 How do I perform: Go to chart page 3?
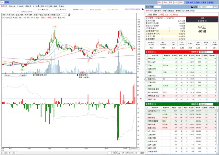(7, 153)
